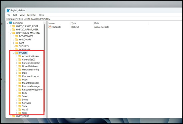Screen dimensions: 183x124
Task: Collapse the HKEY_LOCAL_MACHINE key
Action: tap(11, 33)
